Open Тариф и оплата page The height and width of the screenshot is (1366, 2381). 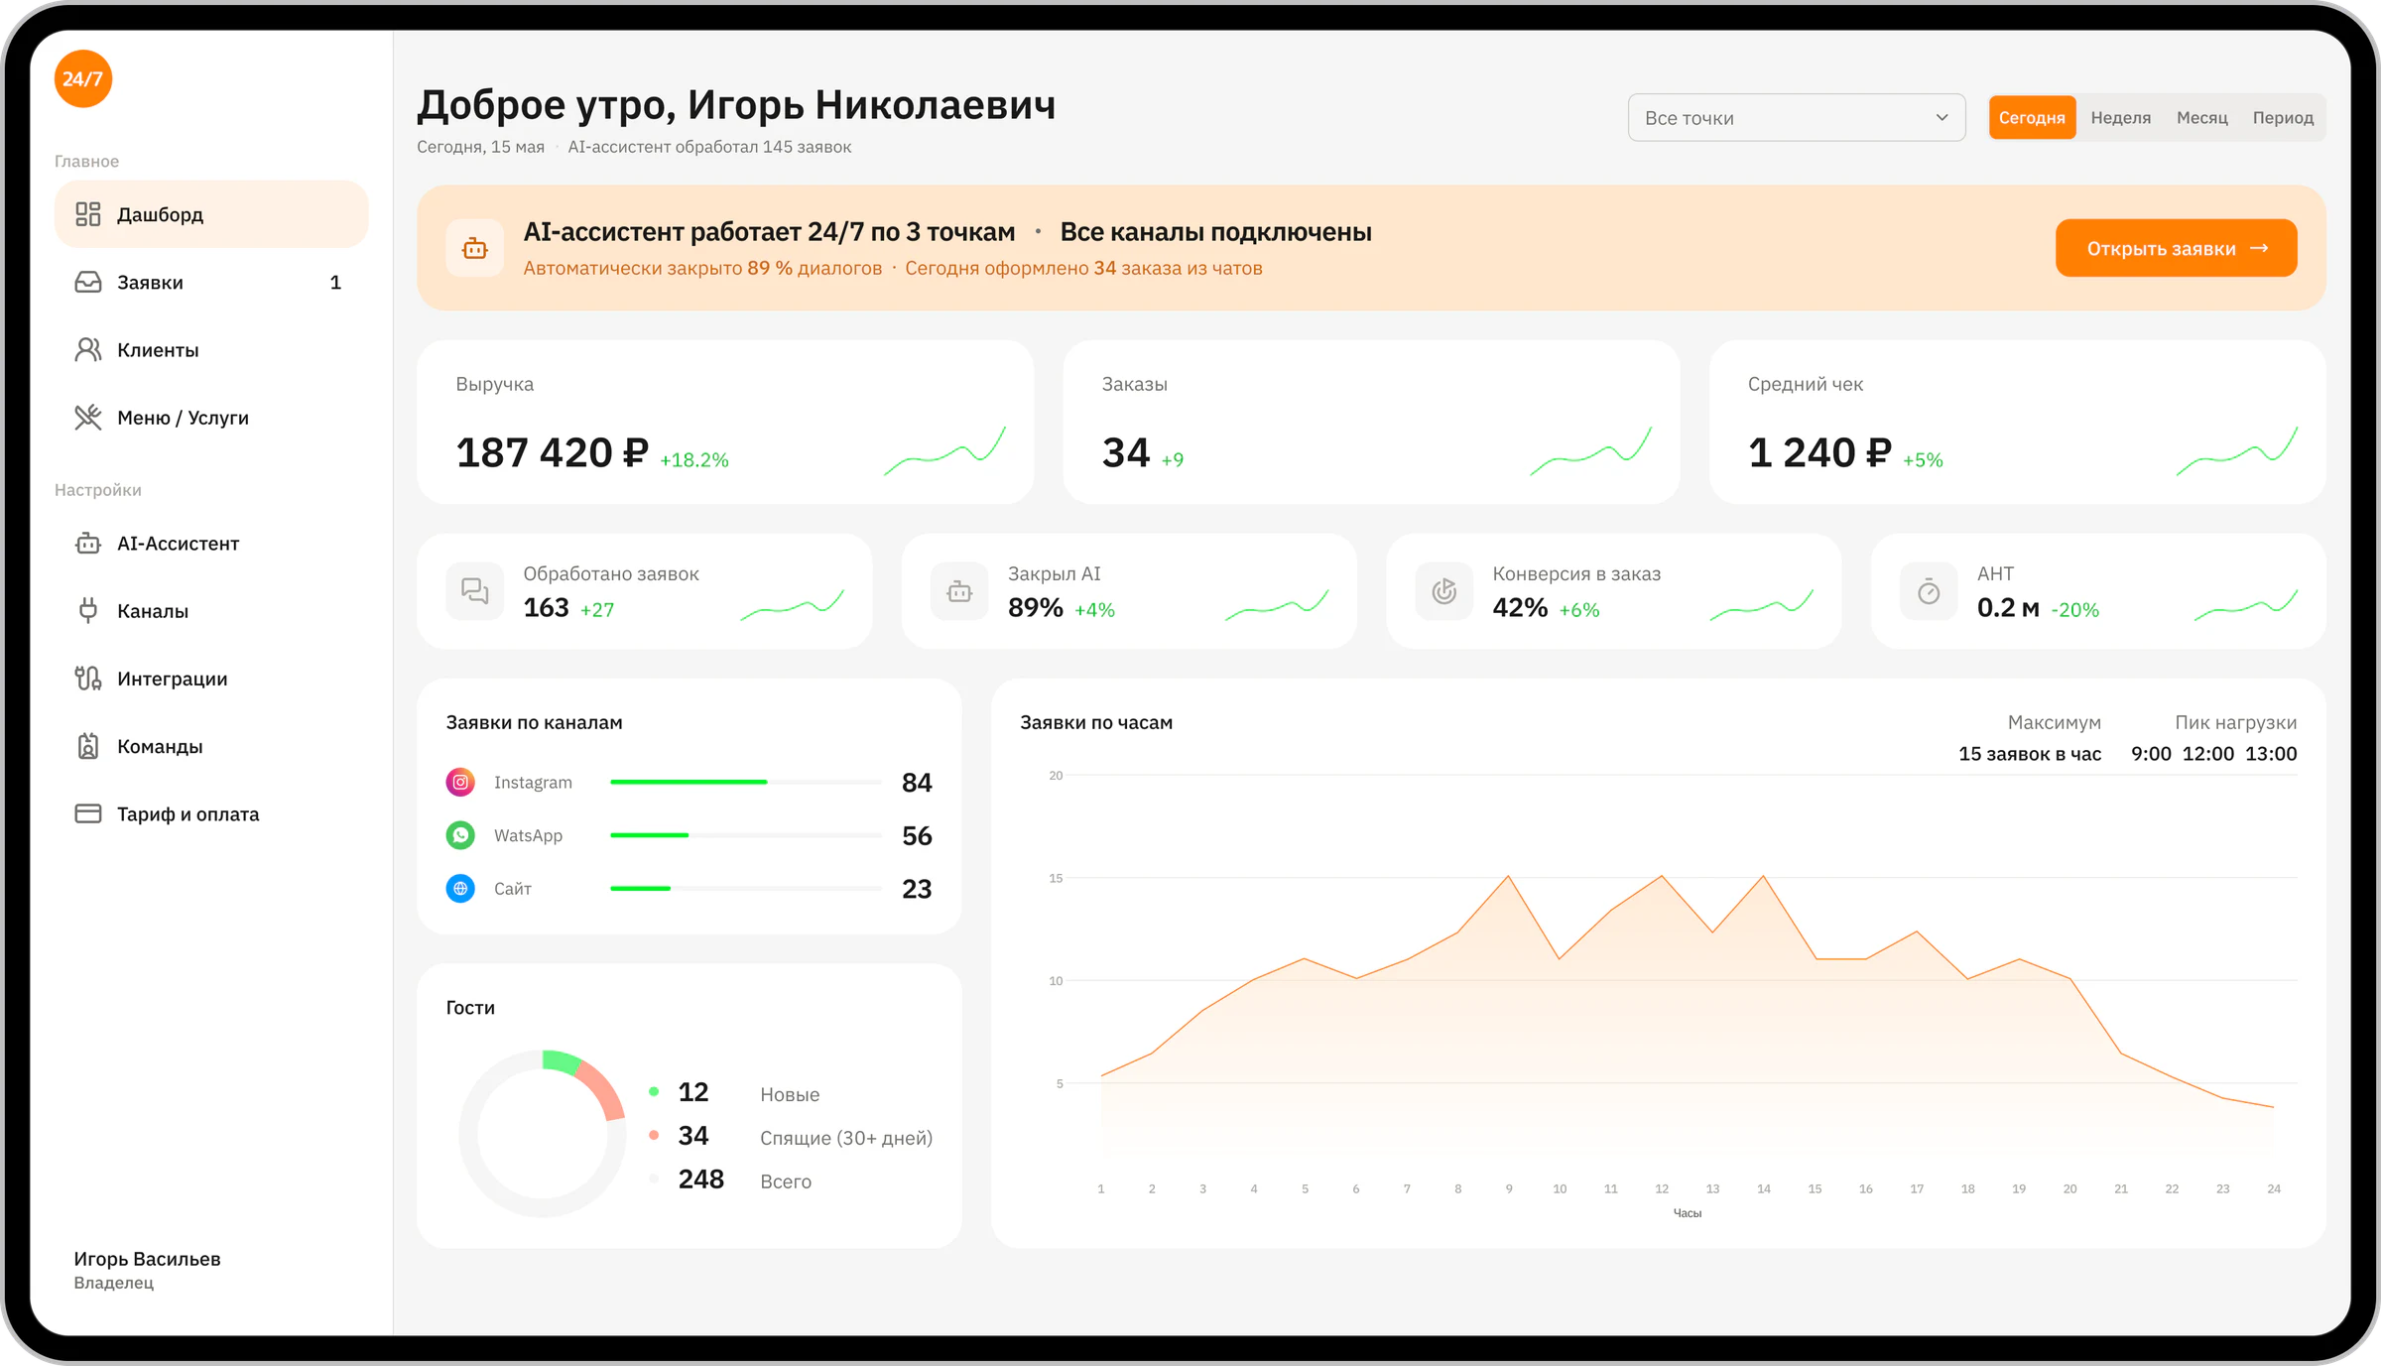pos(211,813)
